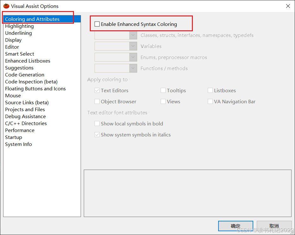Select the Highlighting category

tap(42, 26)
